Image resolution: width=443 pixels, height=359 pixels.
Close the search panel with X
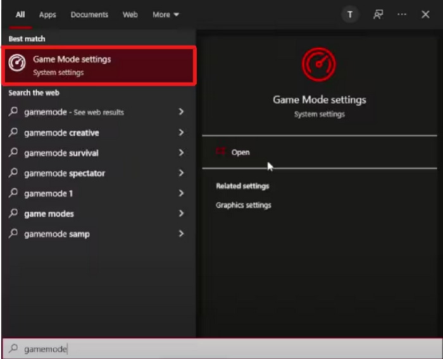point(425,15)
